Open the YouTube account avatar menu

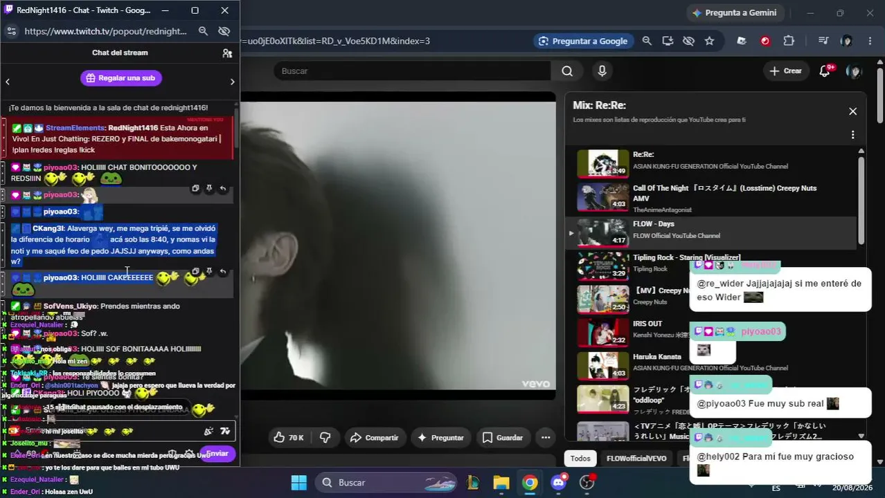tap(855, 71)
